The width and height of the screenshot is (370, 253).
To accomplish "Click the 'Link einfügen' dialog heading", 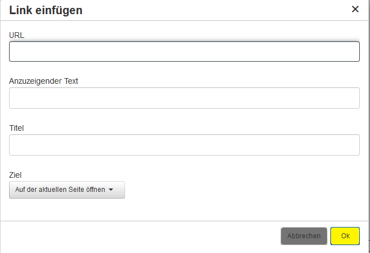I will click(45, 10).
